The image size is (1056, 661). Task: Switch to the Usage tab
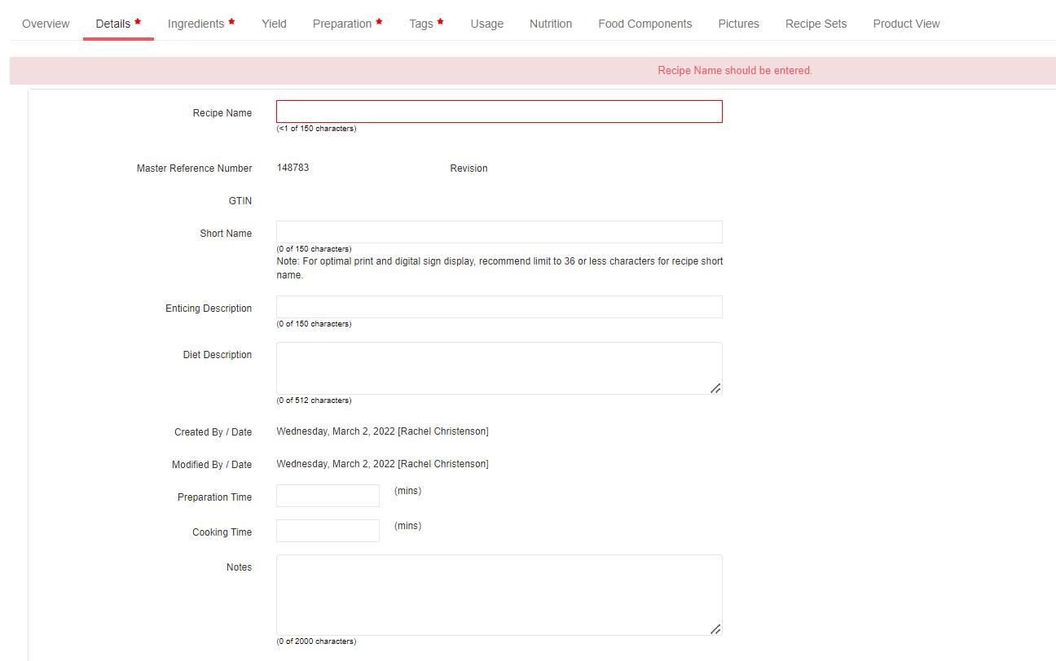[486, 24]
